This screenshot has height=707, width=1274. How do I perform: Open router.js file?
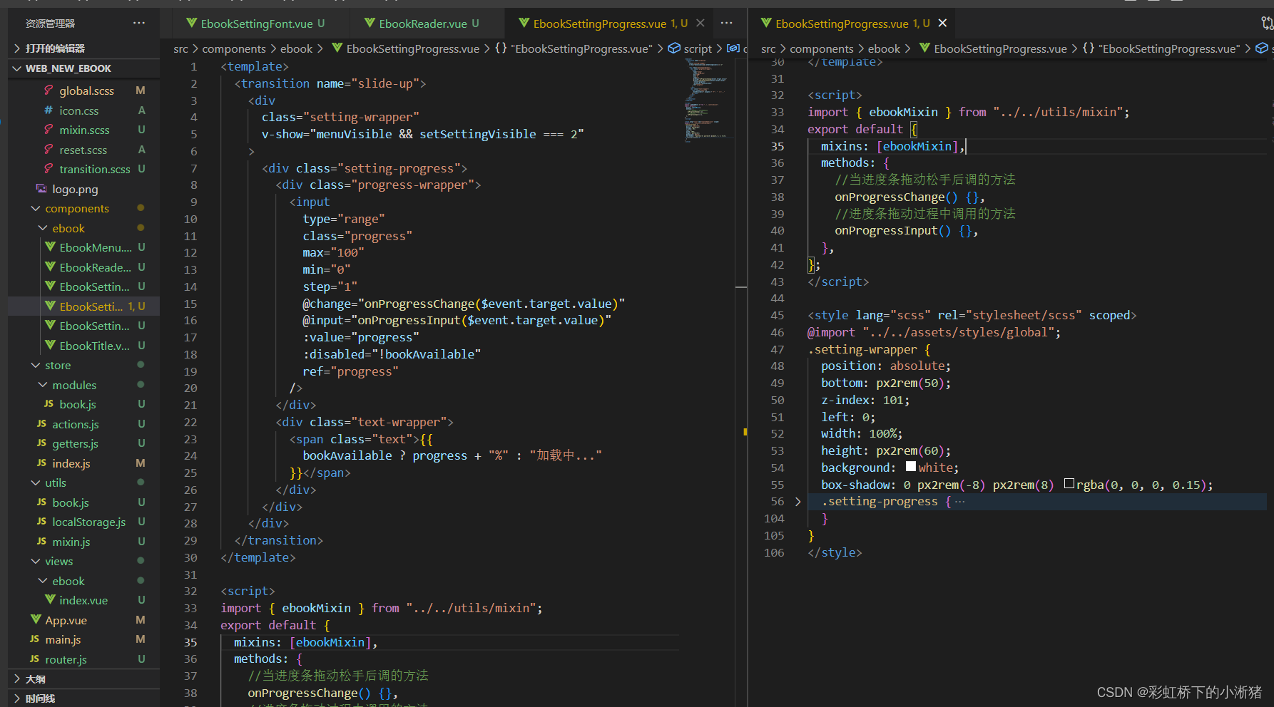coord(66,659)
